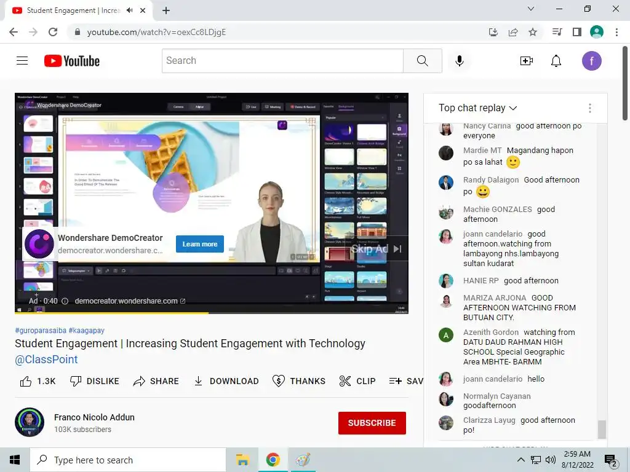
Task: Open a new browser tab
Action: (x=166, y=10)
